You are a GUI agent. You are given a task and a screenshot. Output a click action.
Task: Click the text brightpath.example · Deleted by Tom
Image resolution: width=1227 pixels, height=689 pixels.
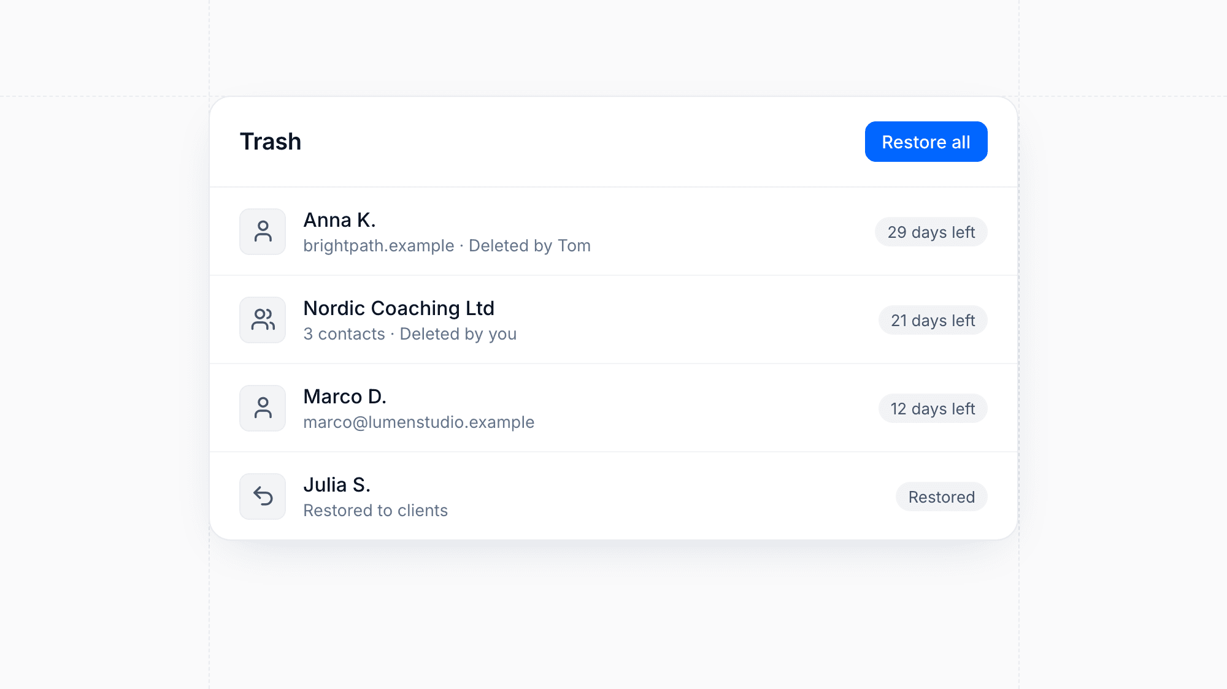point(447,246)
